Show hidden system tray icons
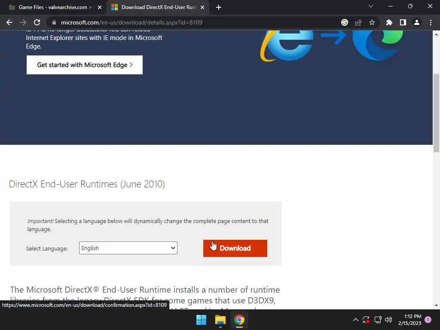The height and width of the screenshot is (330, 440). [x=355, y=320]
